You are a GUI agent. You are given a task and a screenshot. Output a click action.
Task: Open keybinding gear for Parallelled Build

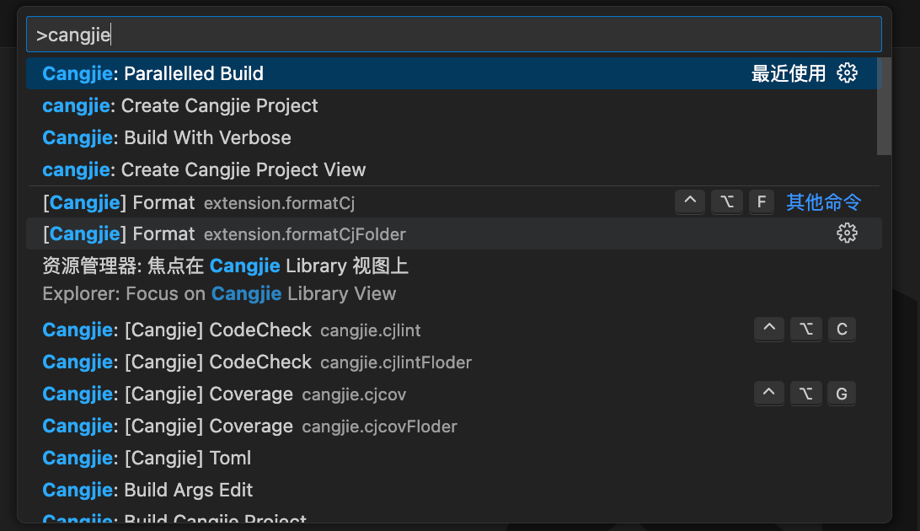point(847,73)
